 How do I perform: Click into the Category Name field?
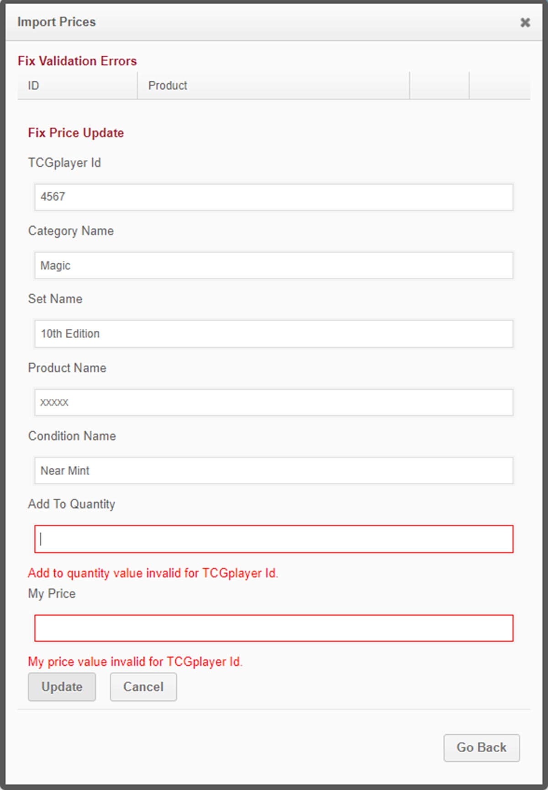(x=274, y=265)
